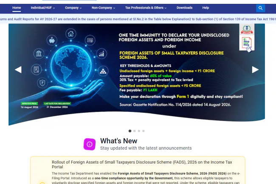The width and height of the screenshot is (276, 184).
Task: Advance to next banner slide arrow
Action: pyautogui.click(x=255, y=70)
